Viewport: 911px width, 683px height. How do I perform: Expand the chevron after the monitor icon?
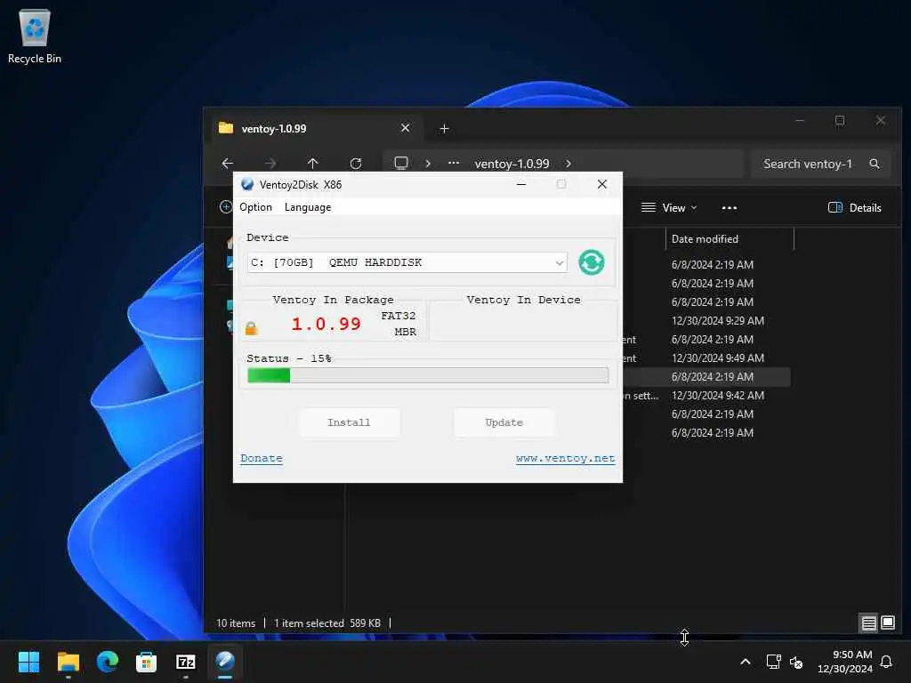pyautogui.click(x=428, y=164)
